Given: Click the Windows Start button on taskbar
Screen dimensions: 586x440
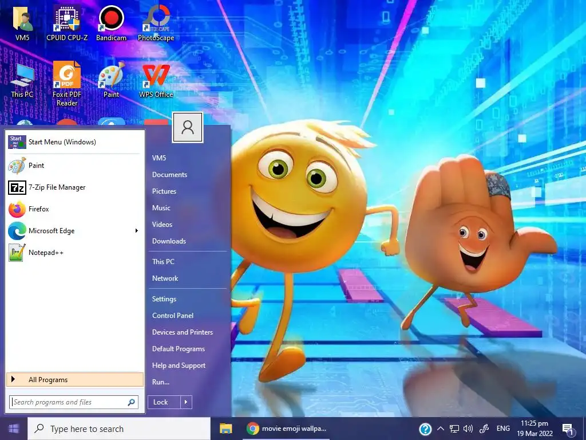Looking at the screenshot, I should coord(14,429).
